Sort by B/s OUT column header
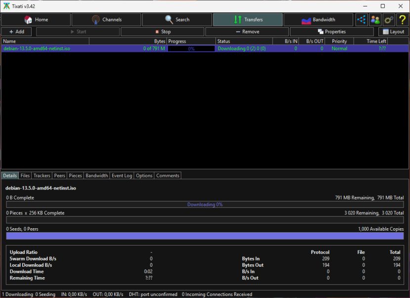The height and width of the screenshot is (298, 410). pos(312,41)
